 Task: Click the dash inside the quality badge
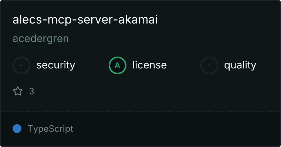tap(209, 65)
